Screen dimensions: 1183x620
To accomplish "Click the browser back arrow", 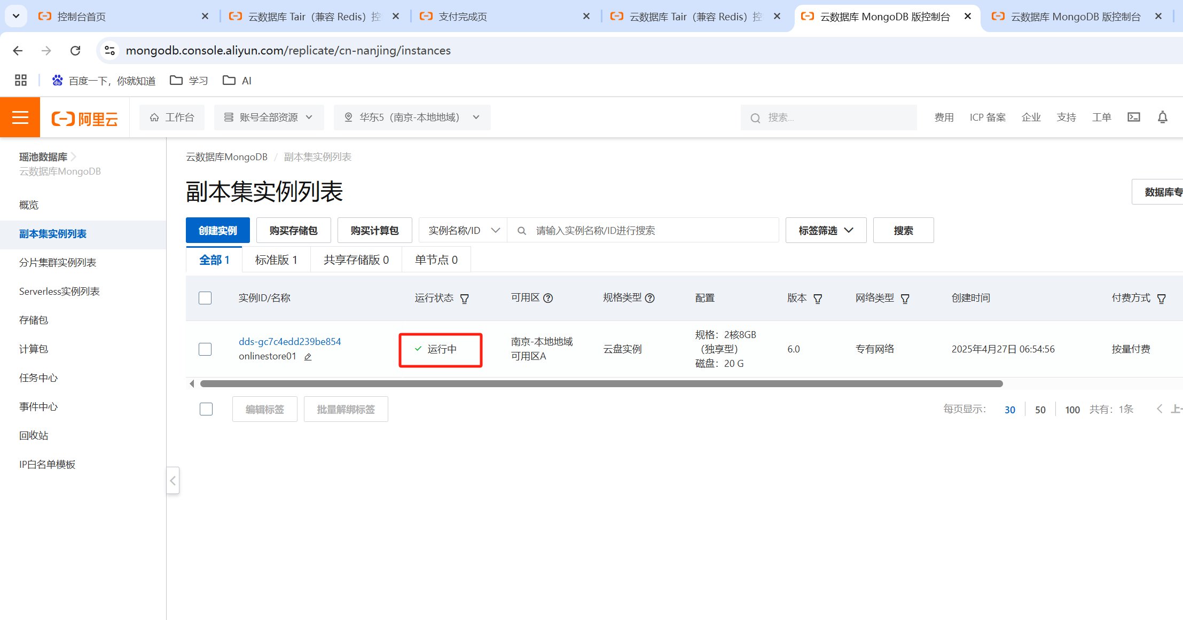I will pyautogui.click(x=18, y=50).
